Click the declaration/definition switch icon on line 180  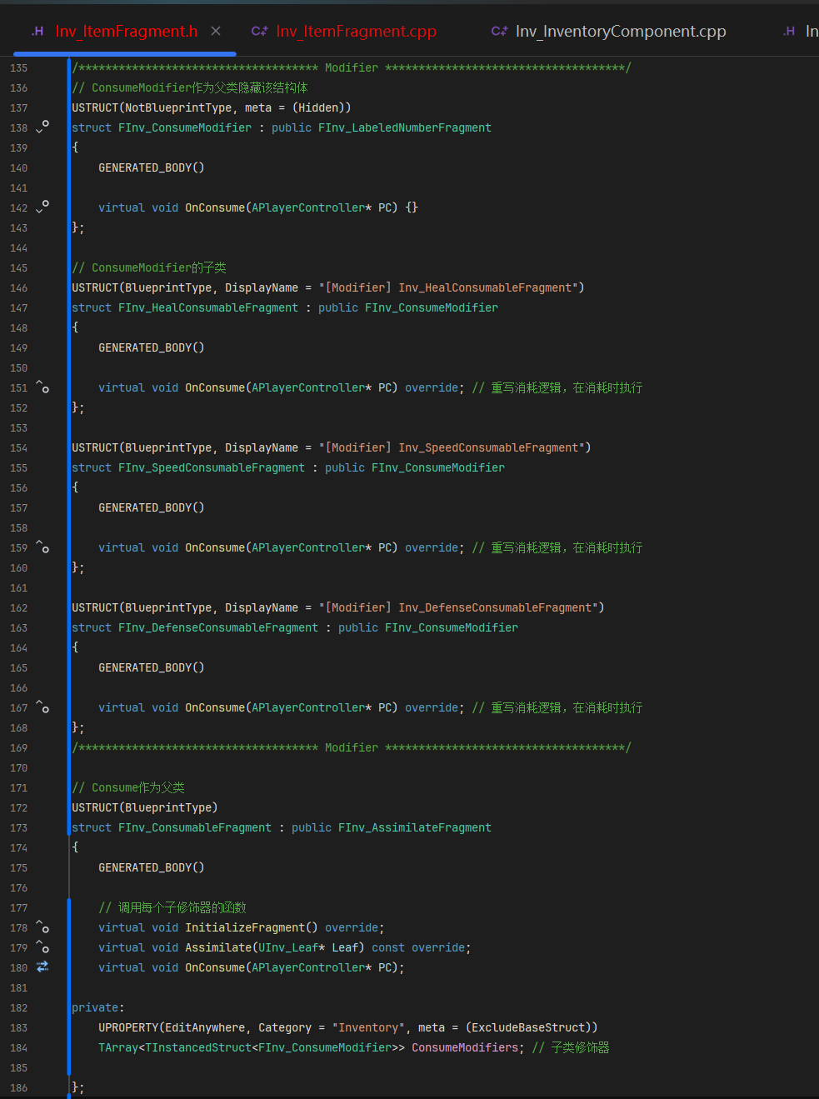click(42, 967)
